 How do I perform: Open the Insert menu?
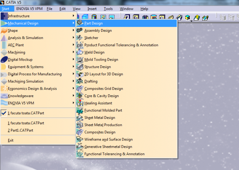92,9
